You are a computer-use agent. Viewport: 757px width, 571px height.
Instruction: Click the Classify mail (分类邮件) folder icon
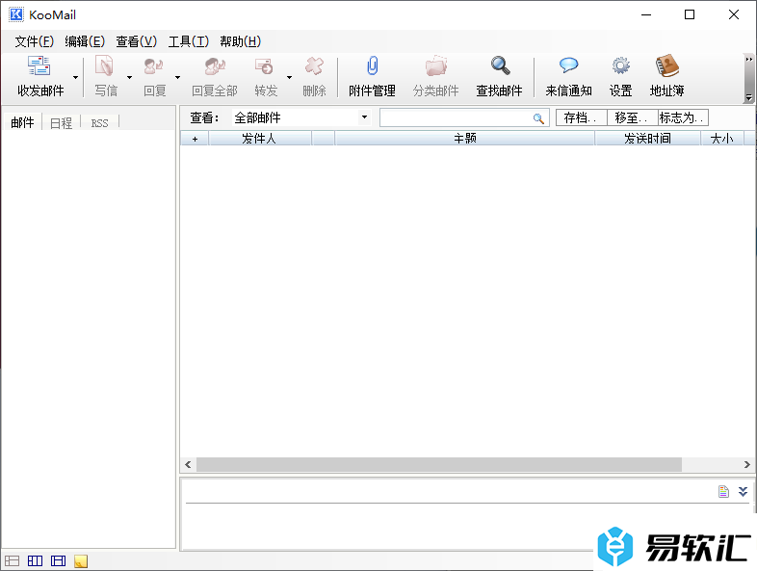tap(436, 66)
